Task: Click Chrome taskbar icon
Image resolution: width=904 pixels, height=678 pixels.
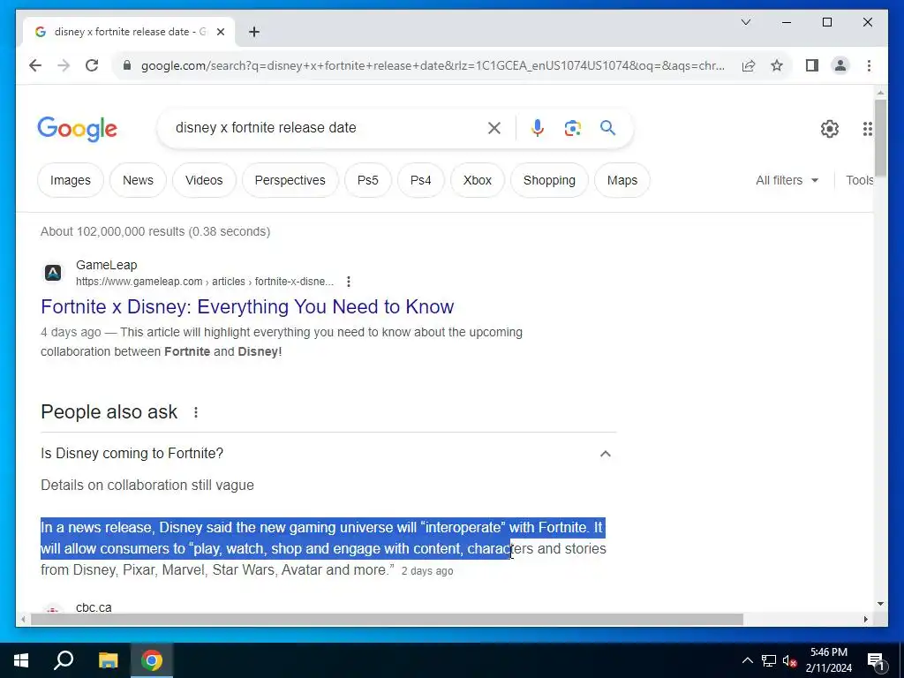Action: point(152,660)
